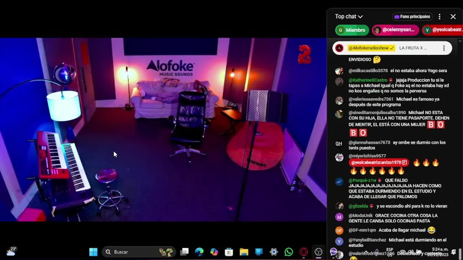This screenshot has width=463, height=260.
Task: Click @DF-mm1qm username
Action: click(362, 230)
